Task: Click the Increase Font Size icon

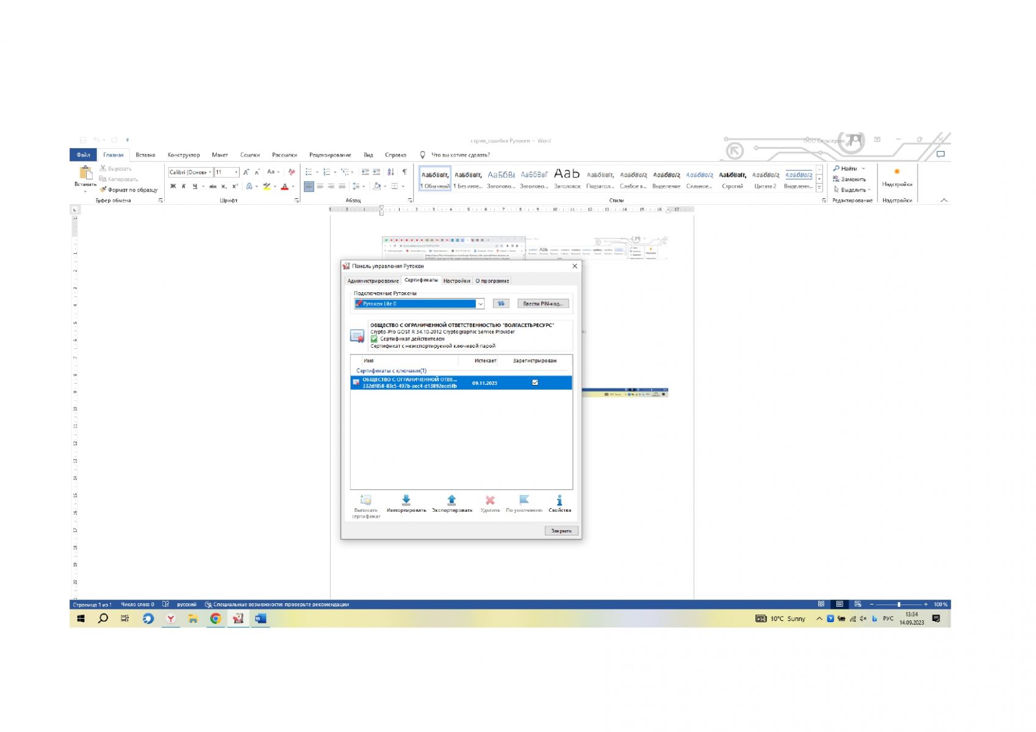Action: pos(246,172)
